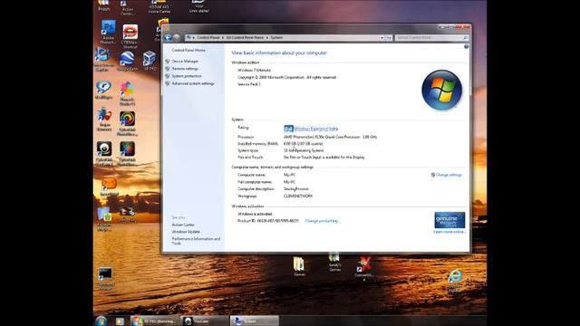Open the pink flower Studio desktop shortcut

point(127,93)
